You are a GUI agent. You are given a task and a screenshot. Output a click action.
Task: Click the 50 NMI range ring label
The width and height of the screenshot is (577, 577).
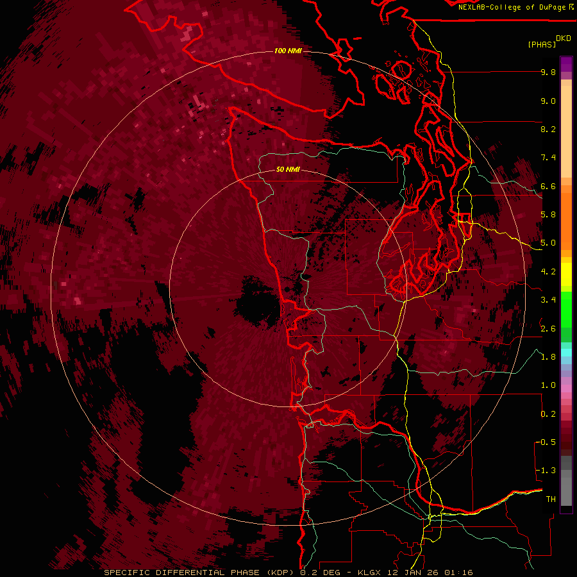click(x=288, y=170)
